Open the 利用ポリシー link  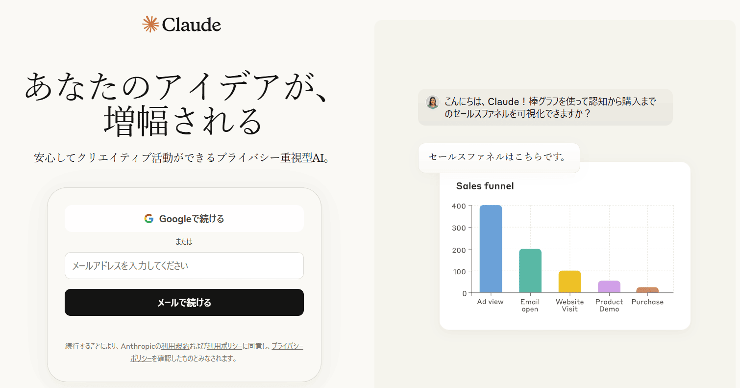tap(223, 346)
